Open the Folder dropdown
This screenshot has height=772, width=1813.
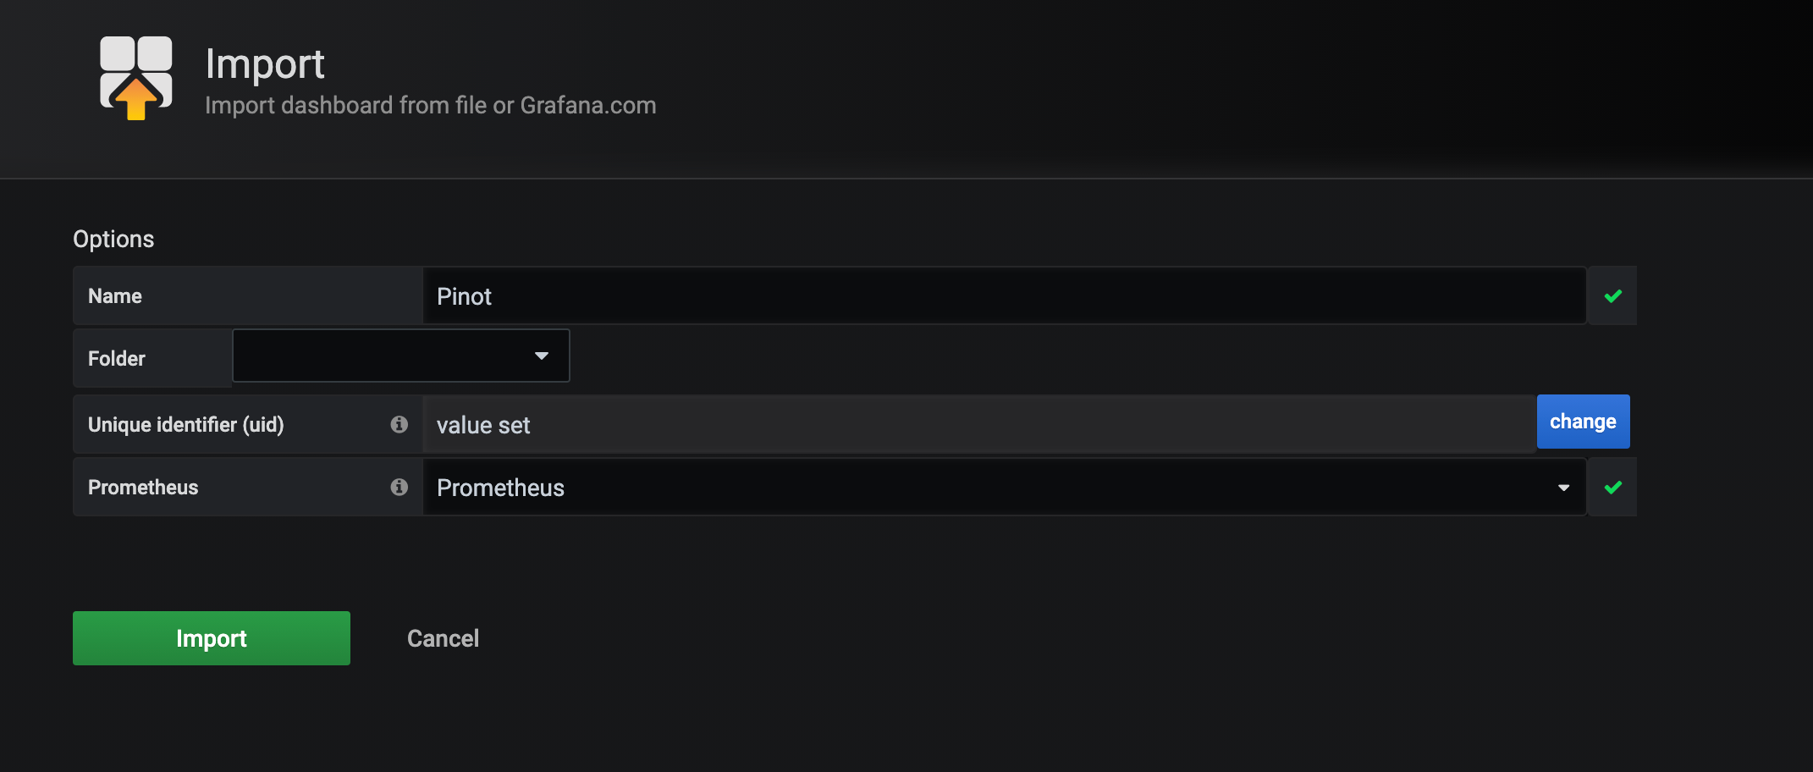pyautogui.click(x=400, y=356)
